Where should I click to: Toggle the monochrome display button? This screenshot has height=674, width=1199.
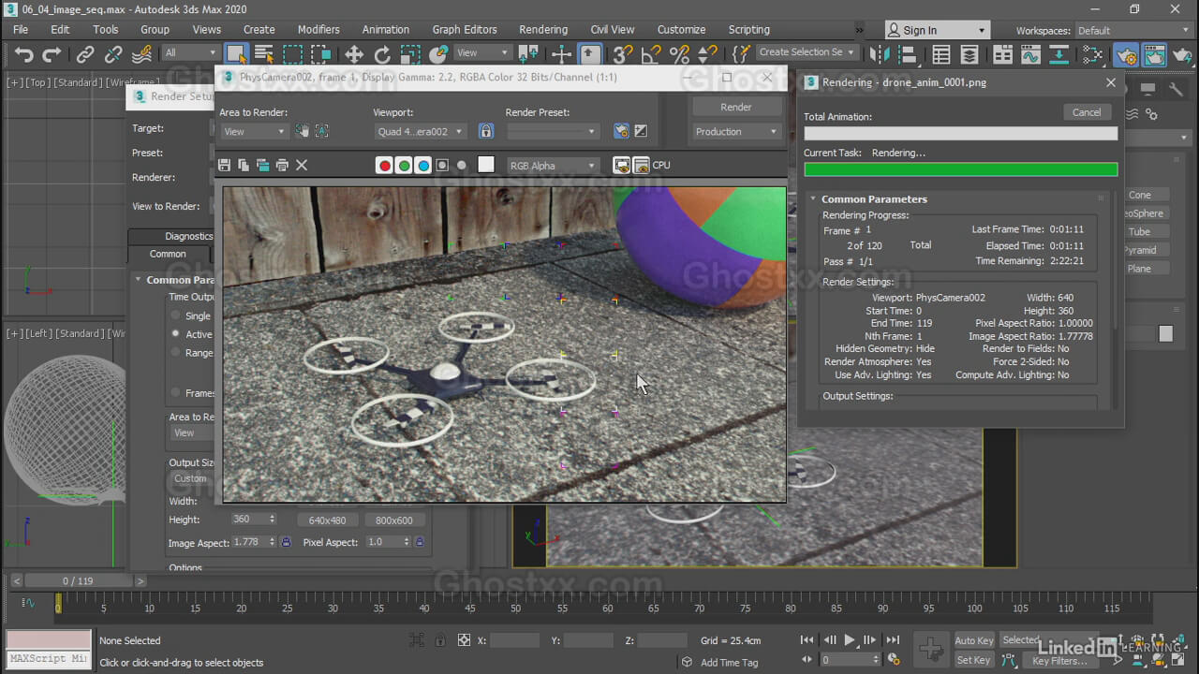[x=461, y=166]
